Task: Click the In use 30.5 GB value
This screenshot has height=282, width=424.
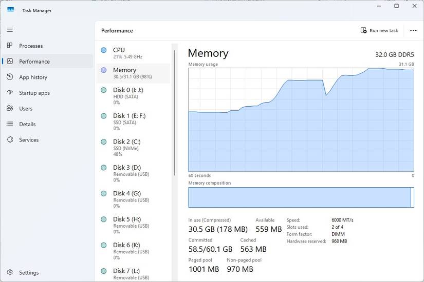Action: [x=218, y=229]
